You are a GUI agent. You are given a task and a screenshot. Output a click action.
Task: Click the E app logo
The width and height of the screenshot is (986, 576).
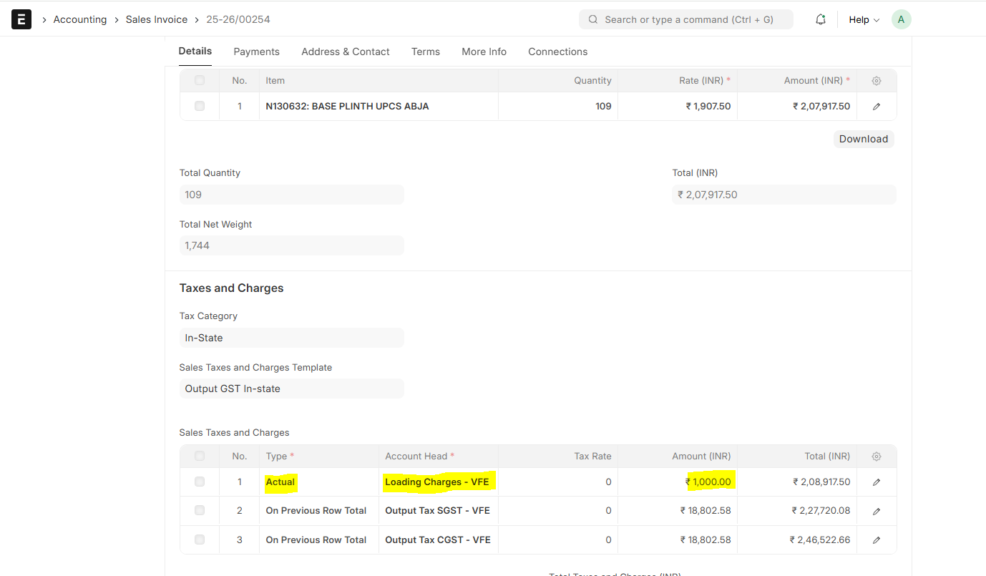[21, 19]
